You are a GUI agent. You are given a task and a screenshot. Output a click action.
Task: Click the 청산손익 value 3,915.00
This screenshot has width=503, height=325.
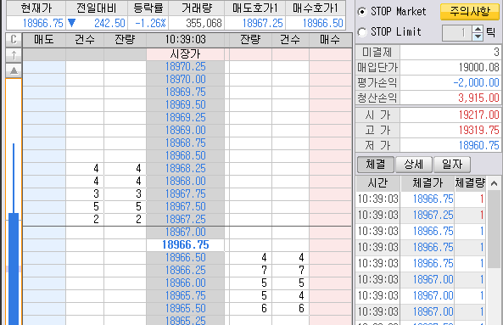478,98
